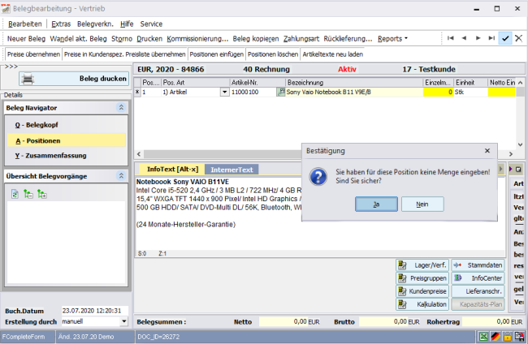528x344 pixels.
Task: Collapse the Beleg Navigator panel
Action: pyautogui.click(x=121, y=107)
